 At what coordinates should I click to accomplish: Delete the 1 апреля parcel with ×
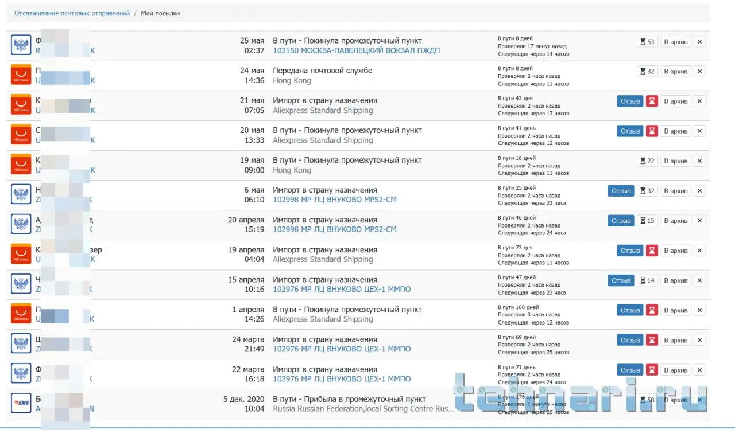699,310
